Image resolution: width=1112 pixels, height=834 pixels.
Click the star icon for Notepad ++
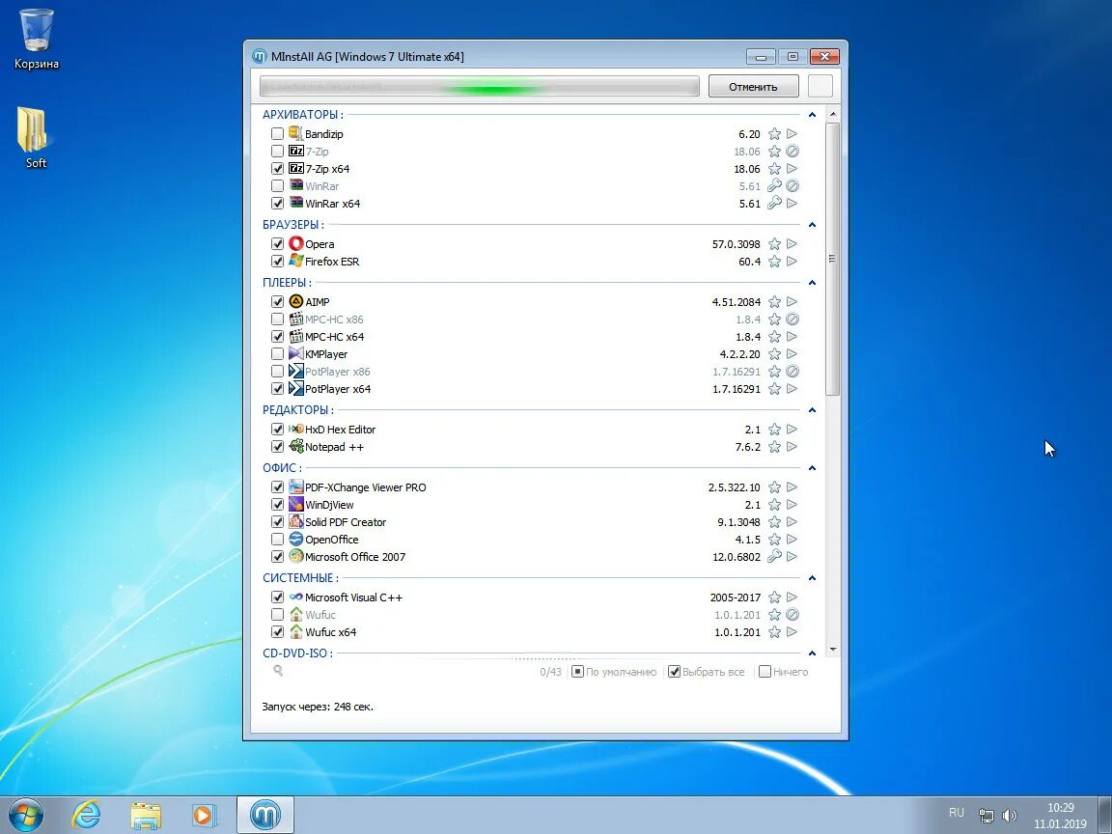pos(774,447)
